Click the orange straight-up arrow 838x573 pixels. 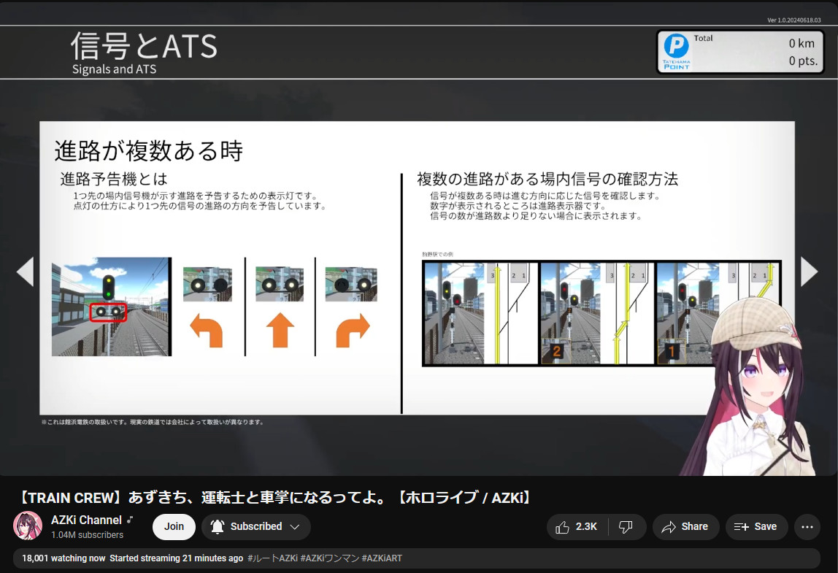point(280,331)
